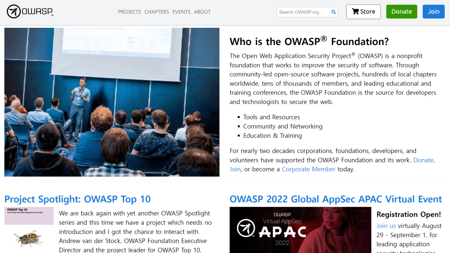
Task: Open the CHAPTERS menu
Action: [157, 11]
